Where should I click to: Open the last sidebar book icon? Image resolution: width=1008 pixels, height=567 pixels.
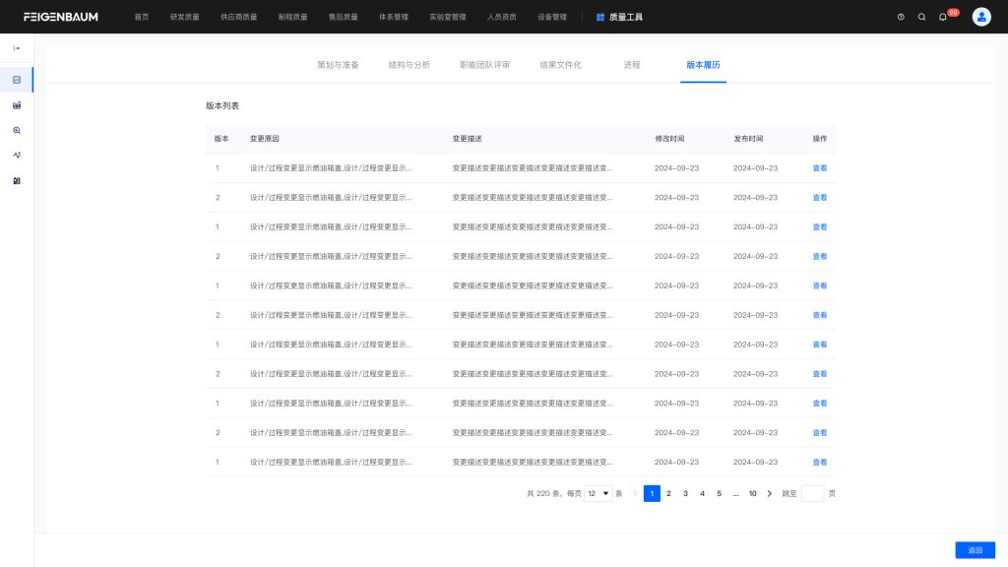[17, 181]
